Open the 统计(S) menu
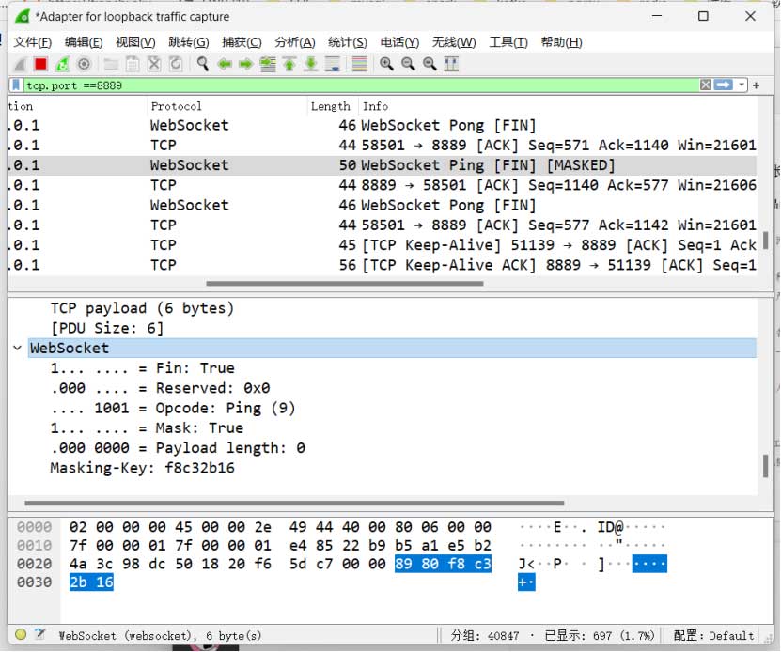The height and width of the screenshot is (652, 781). click(347, 42)
